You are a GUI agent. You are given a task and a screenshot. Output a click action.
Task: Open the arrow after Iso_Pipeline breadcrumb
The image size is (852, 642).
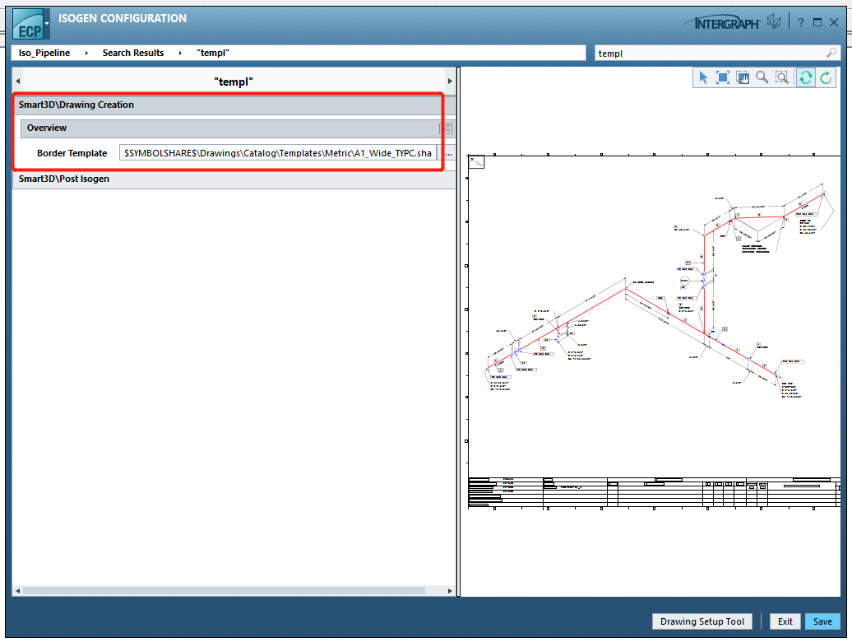pyautogui.click(x=86, y=53)
